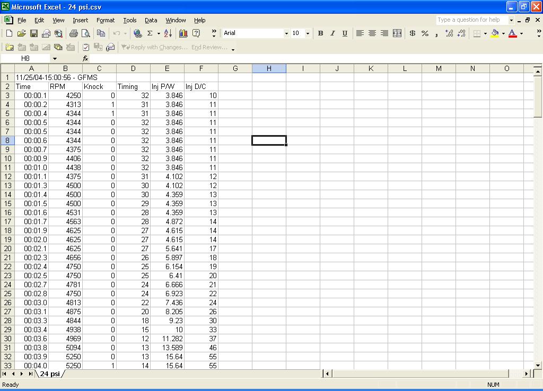
Task: Click Decrease Decimal icon
Action: point(461,33)
